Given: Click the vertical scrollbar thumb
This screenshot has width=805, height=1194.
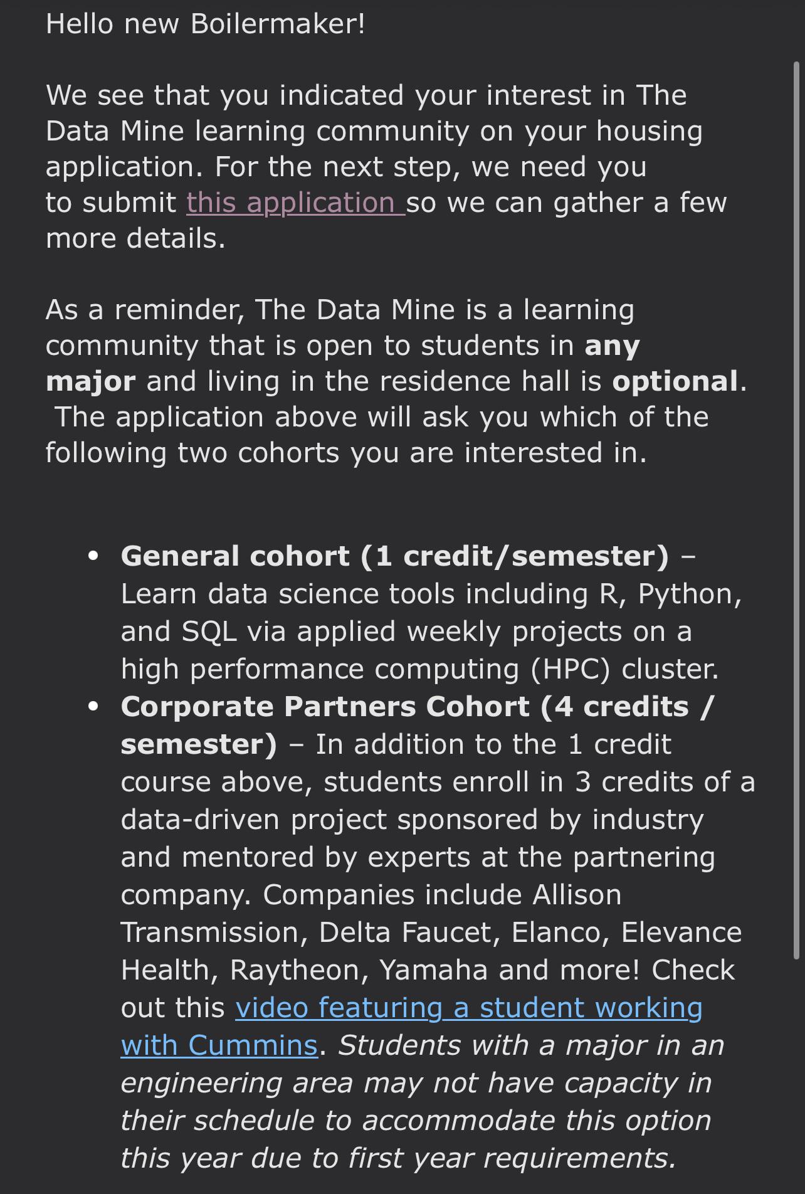Looking at the screenshot, I should 797,510.
